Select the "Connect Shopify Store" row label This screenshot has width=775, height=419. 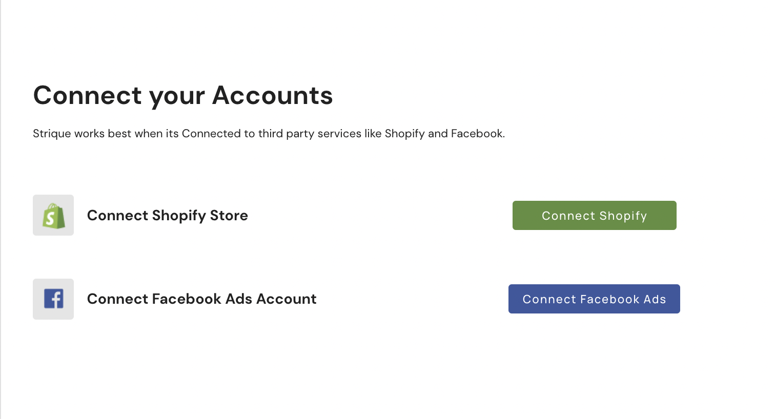coord(167,216)
